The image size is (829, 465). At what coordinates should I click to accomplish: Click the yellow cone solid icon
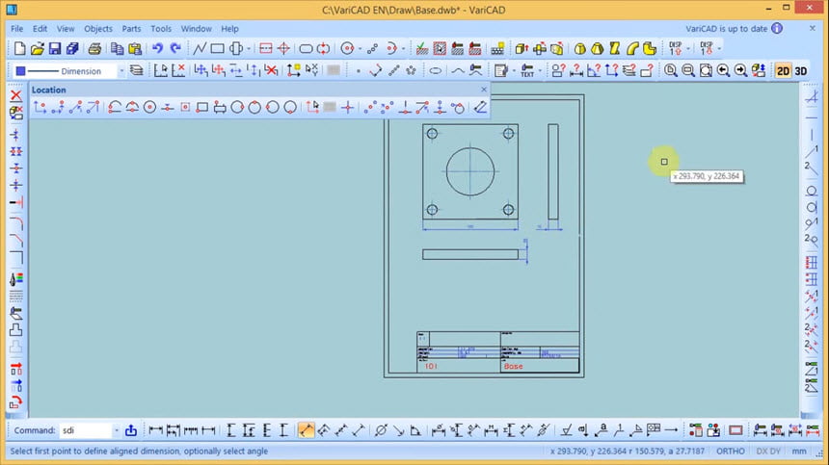point(598,48)
